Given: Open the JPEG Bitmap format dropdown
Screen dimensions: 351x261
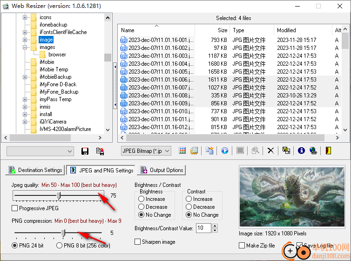Looking at the screenshot, I should [146, 151].
